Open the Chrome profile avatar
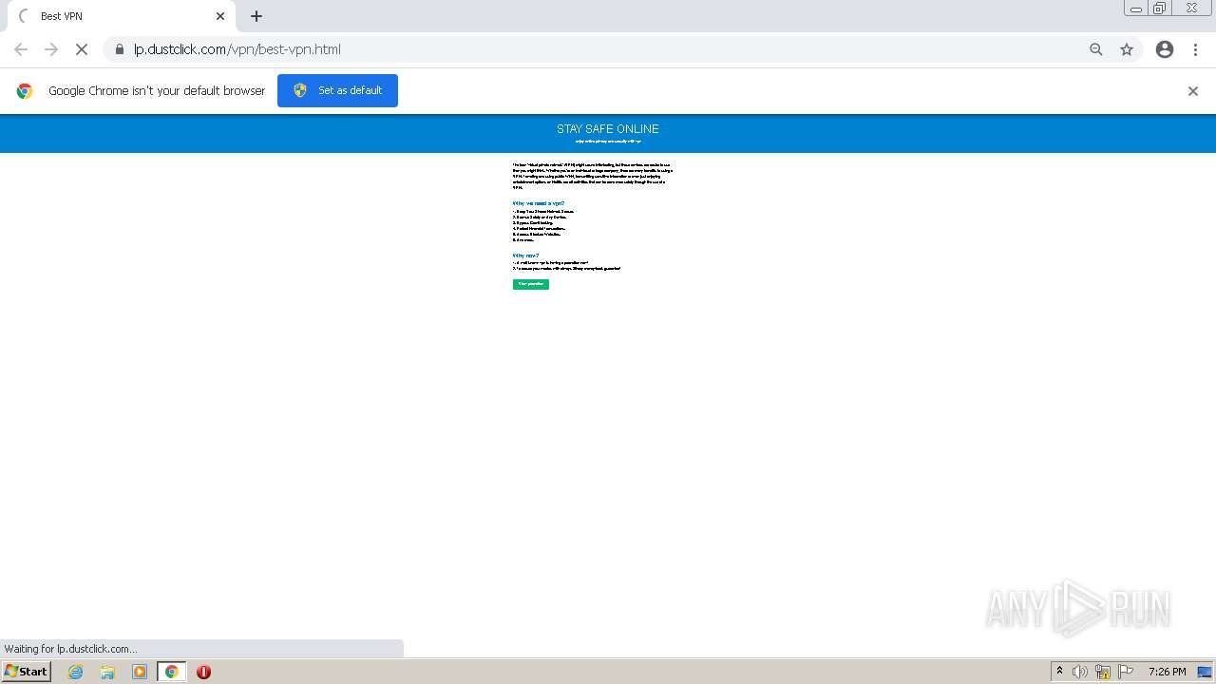 [x=1165, y=49]
